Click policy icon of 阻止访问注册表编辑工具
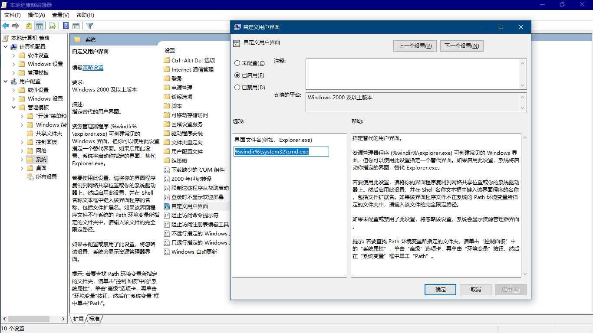Image resolution: width=593 pixels, height=333 pixels. click(167, 225)
